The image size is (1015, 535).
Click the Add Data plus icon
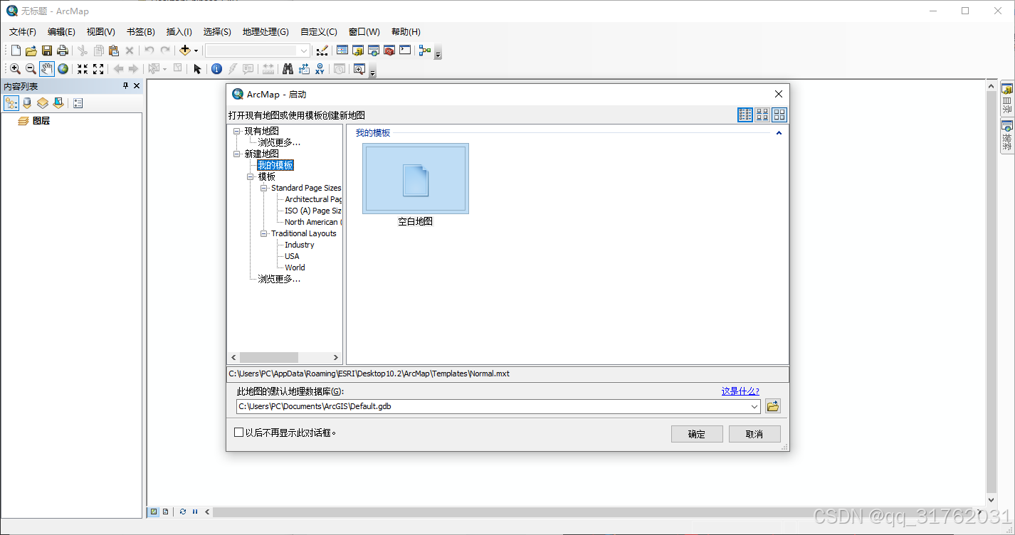click(x=185, y=51)
